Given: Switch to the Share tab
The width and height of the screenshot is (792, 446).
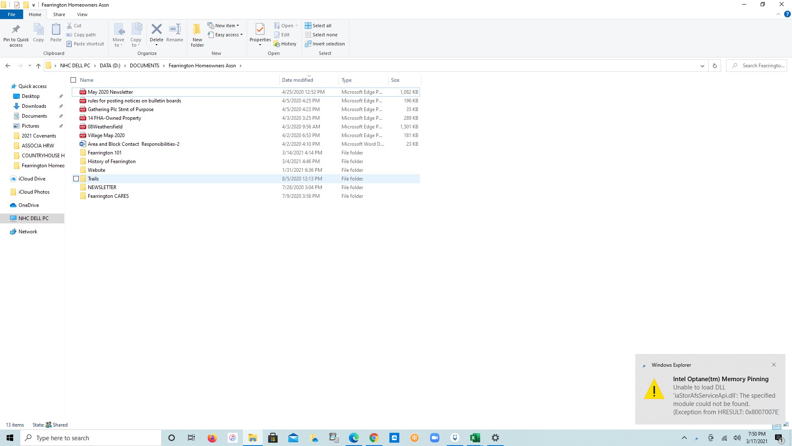Looking at the screenshot, I should point(59,14).
